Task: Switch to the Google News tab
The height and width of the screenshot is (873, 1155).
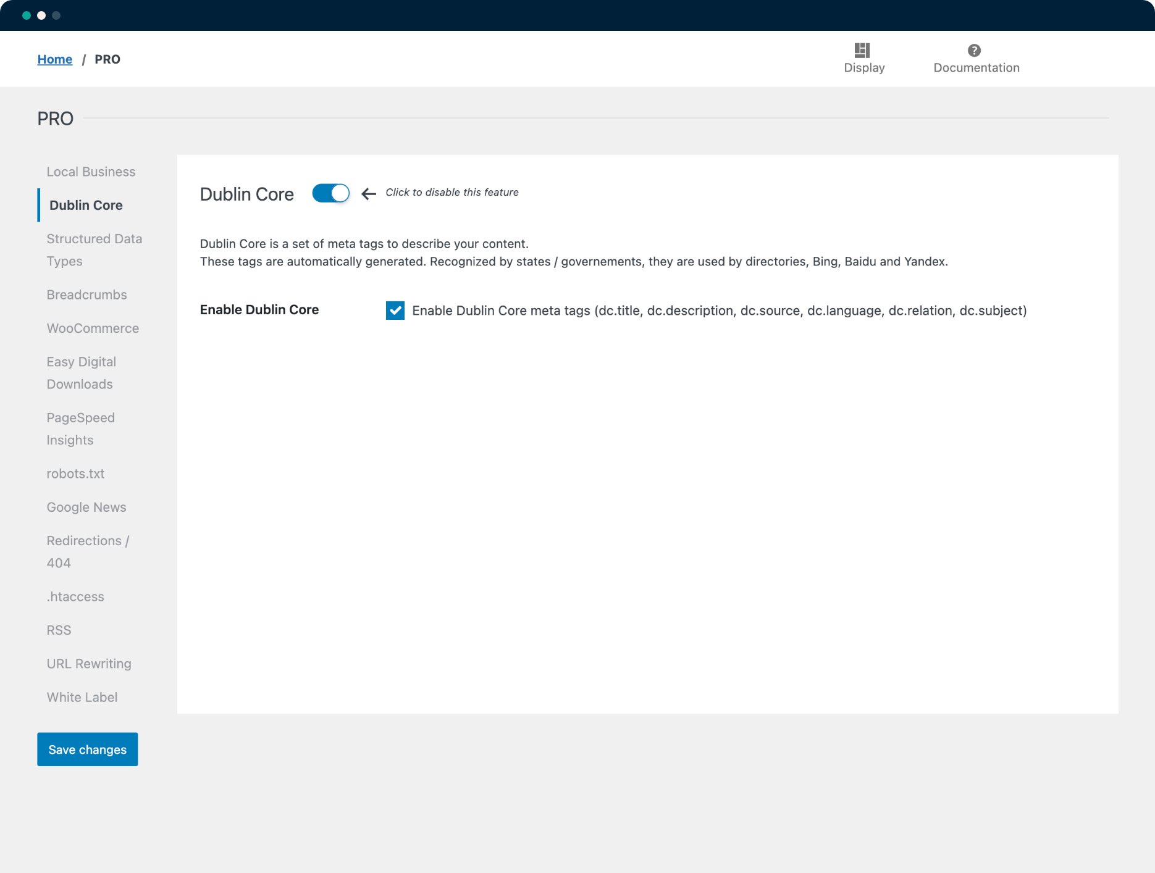Action: click(86, 508)
